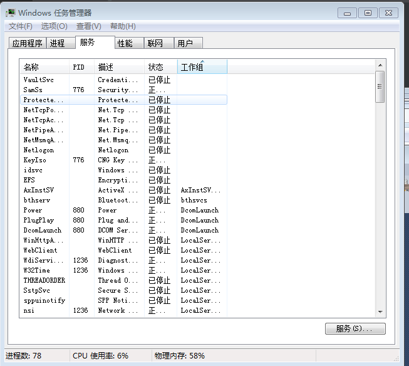Viewport: 409px width, 366px height.
Task: Select the Netlogon service row
Action: click(123, 150)
